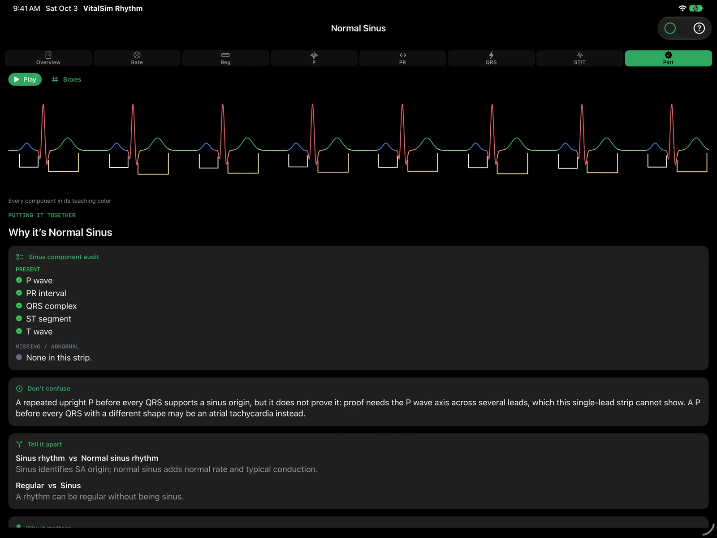Click the 'Regular vs Sinus' comparison
The height and width of the screenshot is (538, 717).
tap(48, 486)
